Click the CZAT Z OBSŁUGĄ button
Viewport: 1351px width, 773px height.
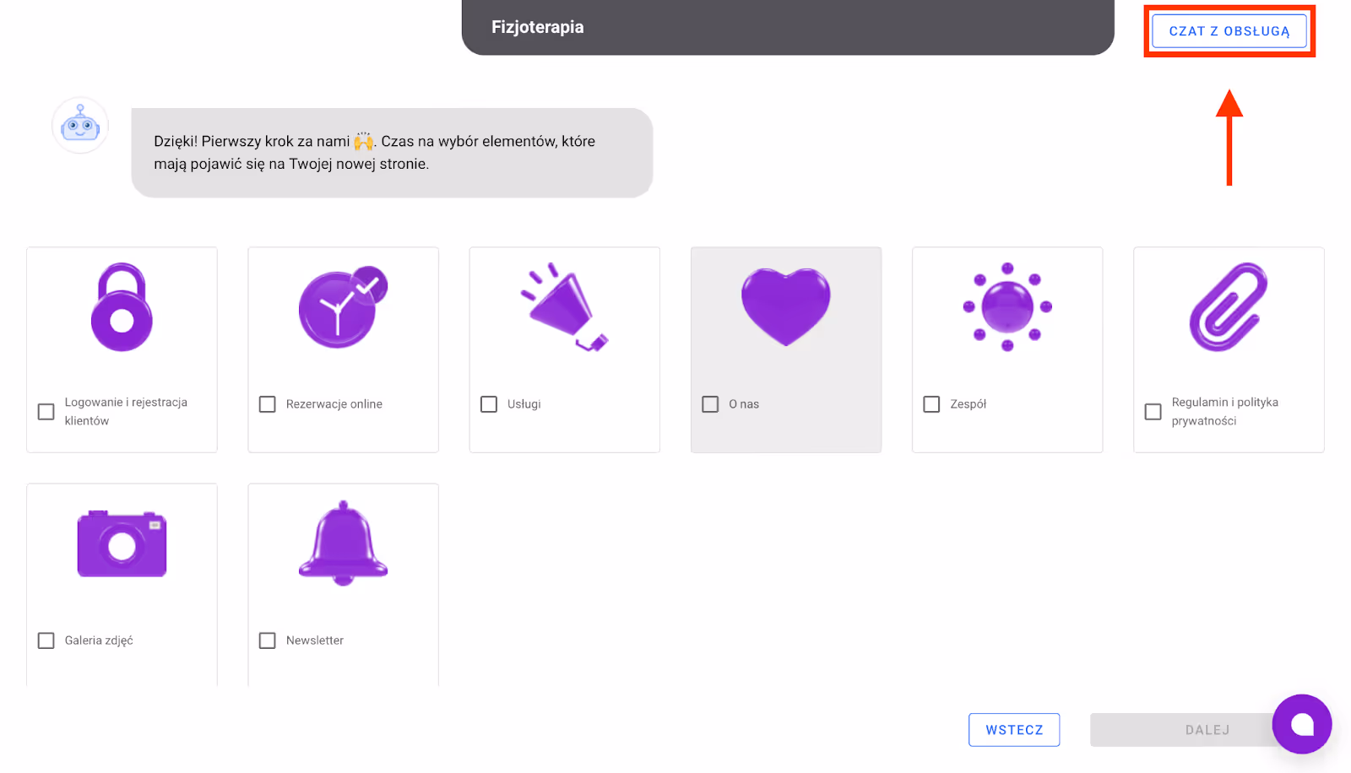[x=1229, y=31]
